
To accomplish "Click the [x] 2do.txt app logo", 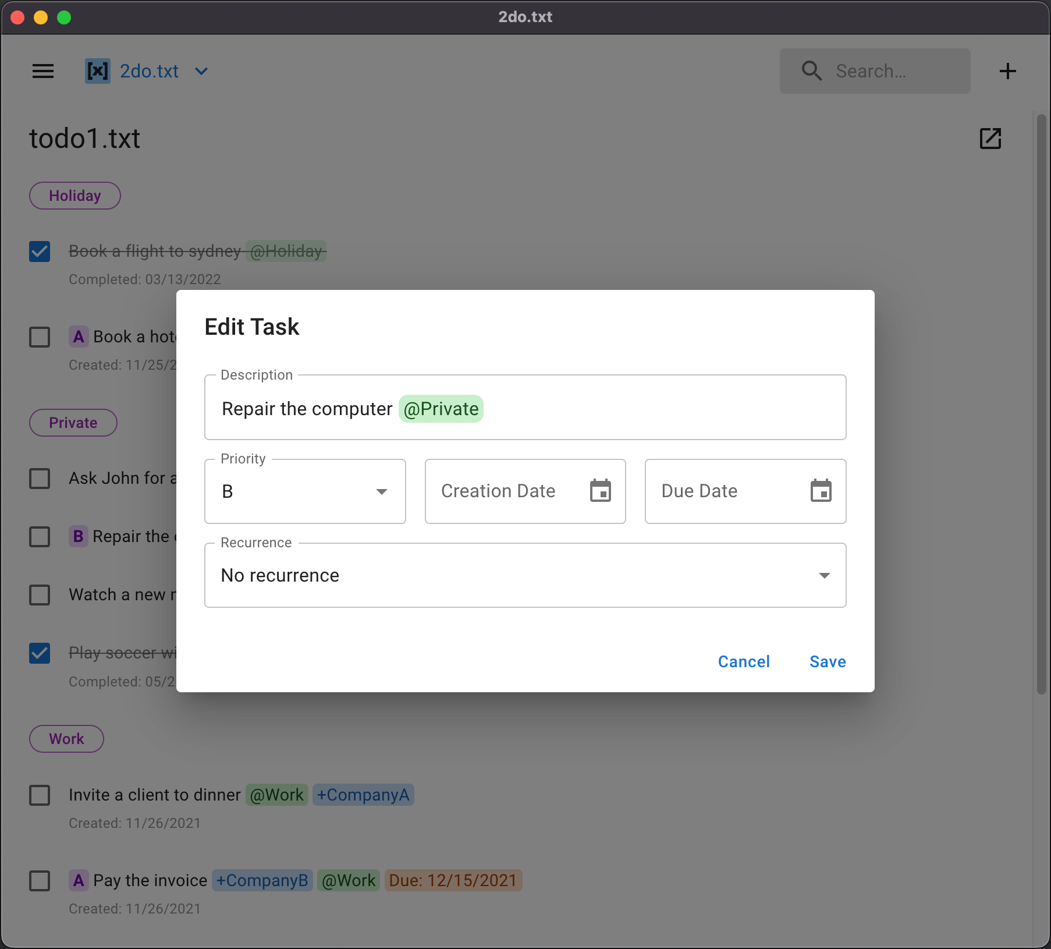I will 98,71.
